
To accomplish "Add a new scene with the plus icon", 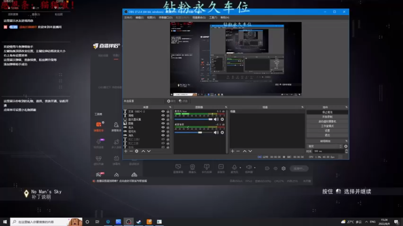I will point(232,151).
